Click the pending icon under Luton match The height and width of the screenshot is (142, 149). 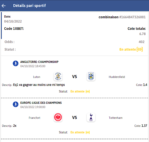88,91
